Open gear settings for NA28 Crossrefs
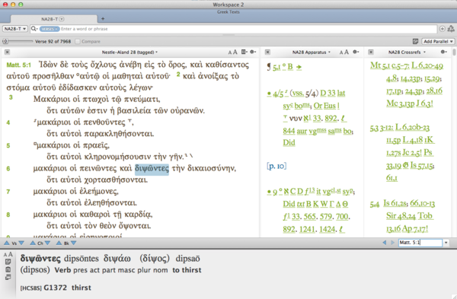This screenshot has height=299, width=457. (x=444, y=52)
